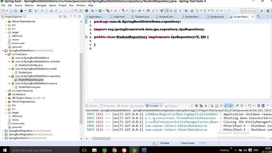Expand the com.ck.SpringBootDeleteDemo package
The image size is (272, 153).
tap(9, 58)
